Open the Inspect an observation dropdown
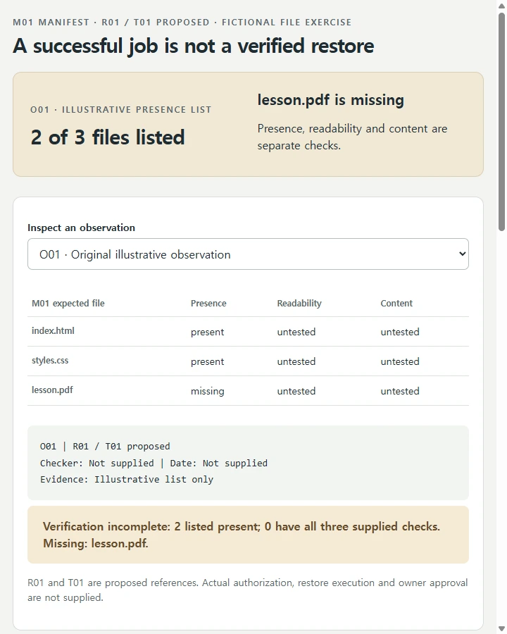The image size is (507, 634). pos(248,254)
